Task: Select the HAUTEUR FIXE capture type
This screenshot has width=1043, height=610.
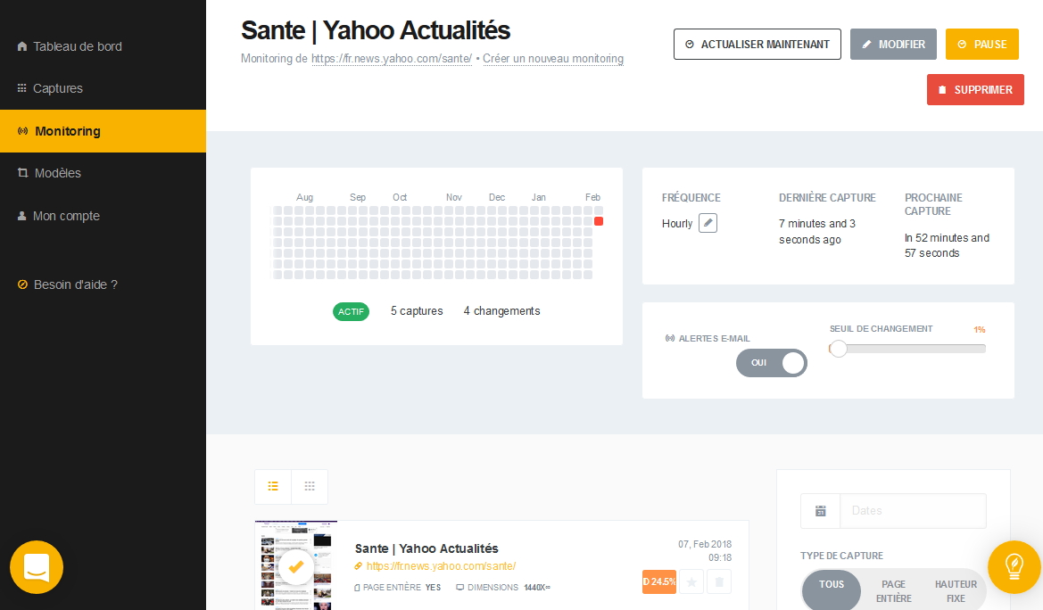Action: (956, 590)
